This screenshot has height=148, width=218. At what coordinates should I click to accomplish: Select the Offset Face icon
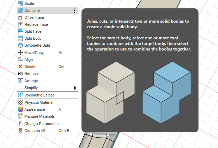(x=20, y=17)
